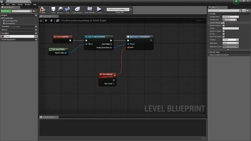
Task: Select DoorOpened in the graph tree
Action: coord(10,23)
